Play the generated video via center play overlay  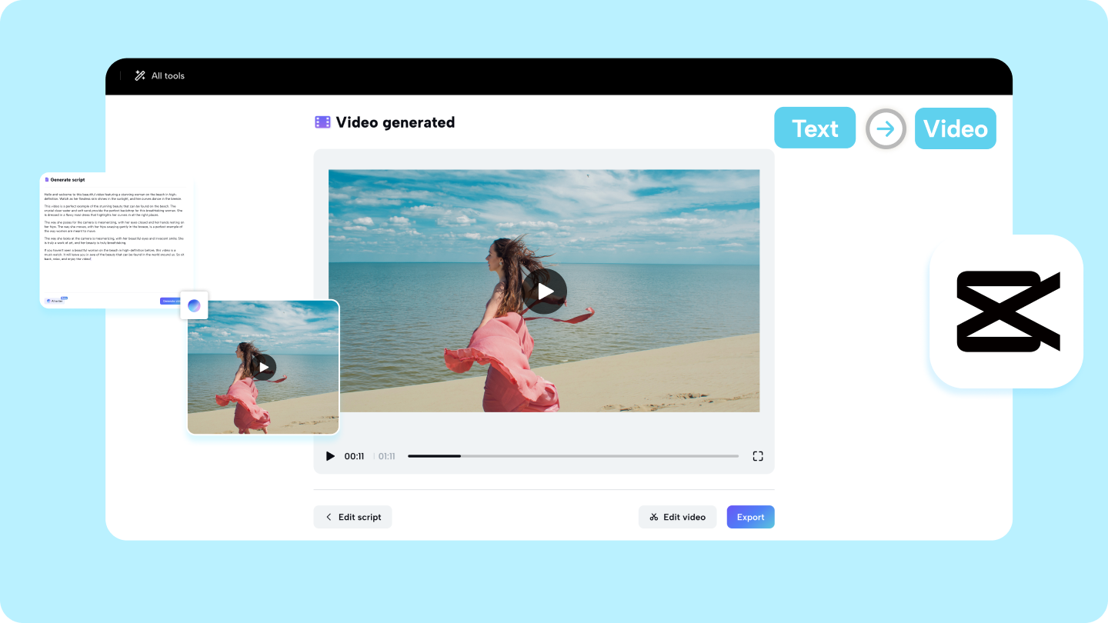[x=544, y=291]
